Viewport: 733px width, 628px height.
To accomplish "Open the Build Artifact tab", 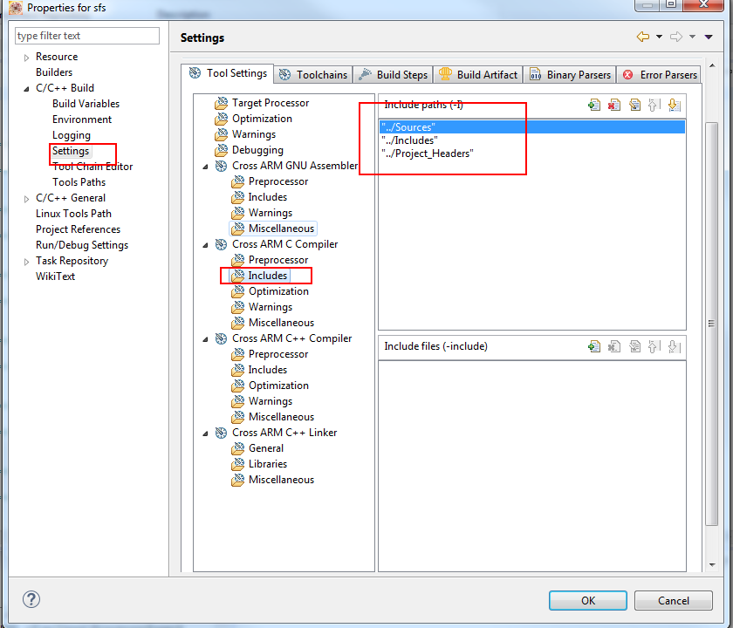I will tap(478, 75).
